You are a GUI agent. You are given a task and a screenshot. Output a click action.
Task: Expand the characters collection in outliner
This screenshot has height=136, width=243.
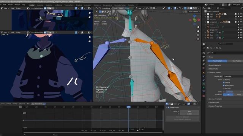tap(206, 22)
